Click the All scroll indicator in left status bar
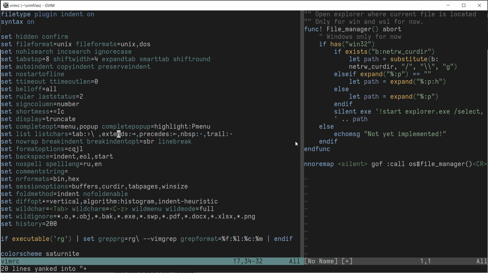The image size is (488, 273). click(294, 261)
